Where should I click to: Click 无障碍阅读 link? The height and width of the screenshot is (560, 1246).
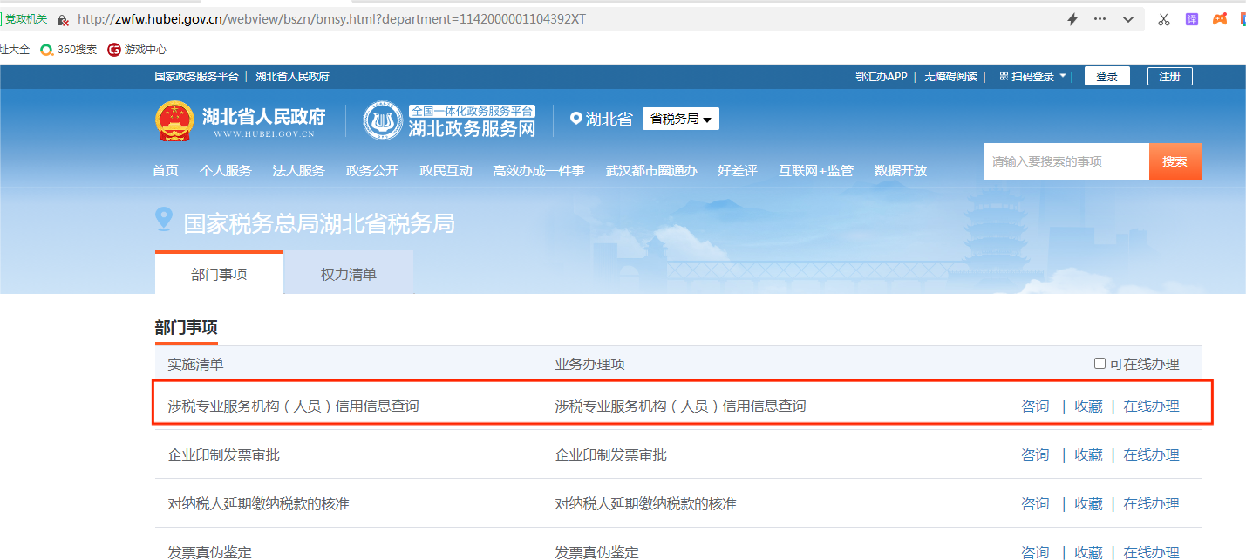click(950, 77)
